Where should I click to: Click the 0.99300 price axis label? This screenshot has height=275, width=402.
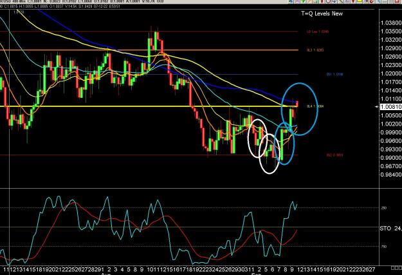click(x=391, y=149)
